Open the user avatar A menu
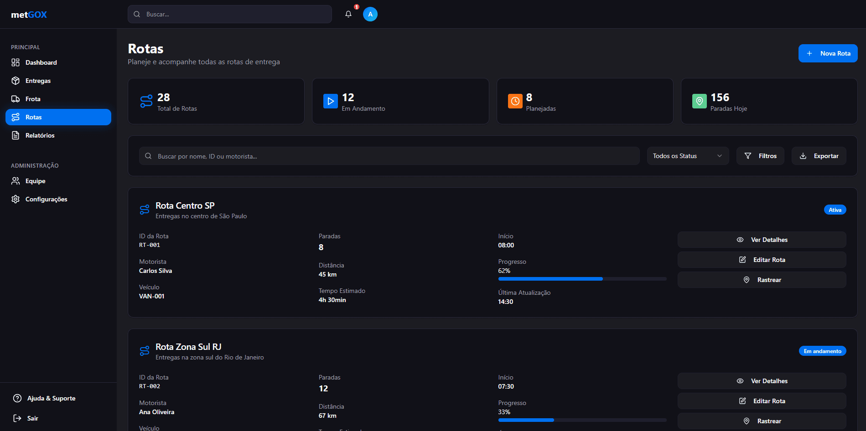The width and height of the screenshot is (866, 431). 370,14
